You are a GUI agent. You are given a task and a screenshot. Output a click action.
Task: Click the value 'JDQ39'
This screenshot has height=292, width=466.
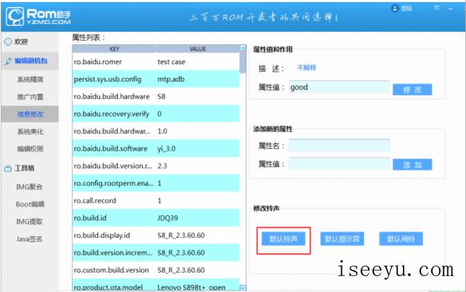[x=168, y=218]
